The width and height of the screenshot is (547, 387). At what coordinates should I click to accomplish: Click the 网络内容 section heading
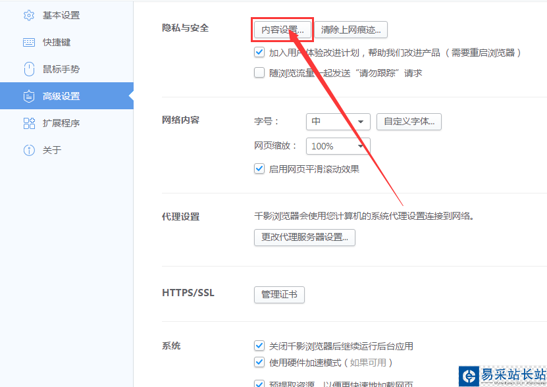(x=180, y=120)
